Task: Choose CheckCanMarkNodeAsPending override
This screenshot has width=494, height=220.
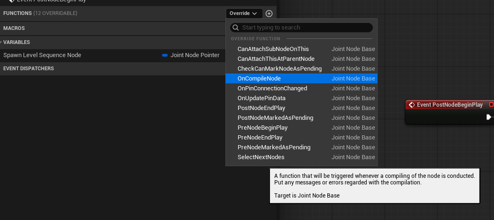Action: (279, 69)
